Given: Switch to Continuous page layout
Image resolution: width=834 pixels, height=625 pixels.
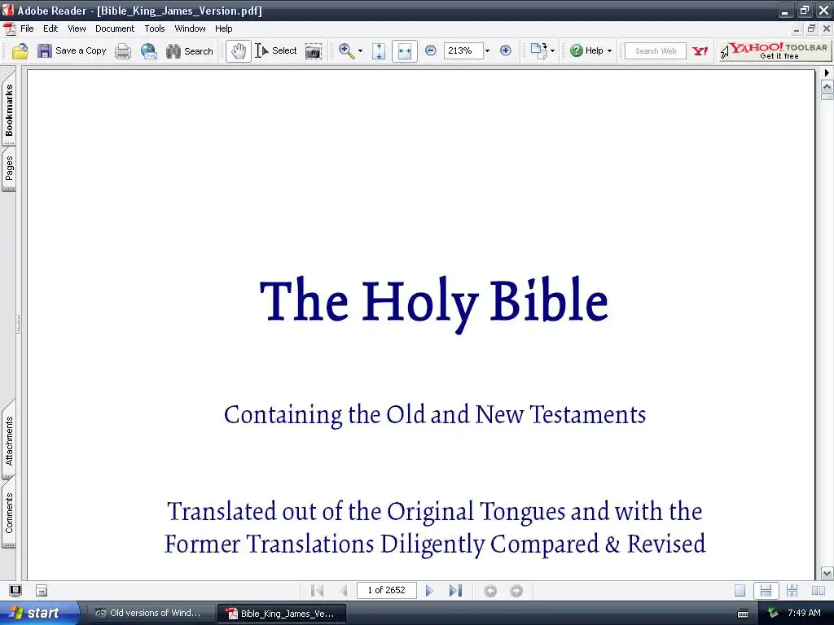Looking at the screenshot, I should [766, 591].
